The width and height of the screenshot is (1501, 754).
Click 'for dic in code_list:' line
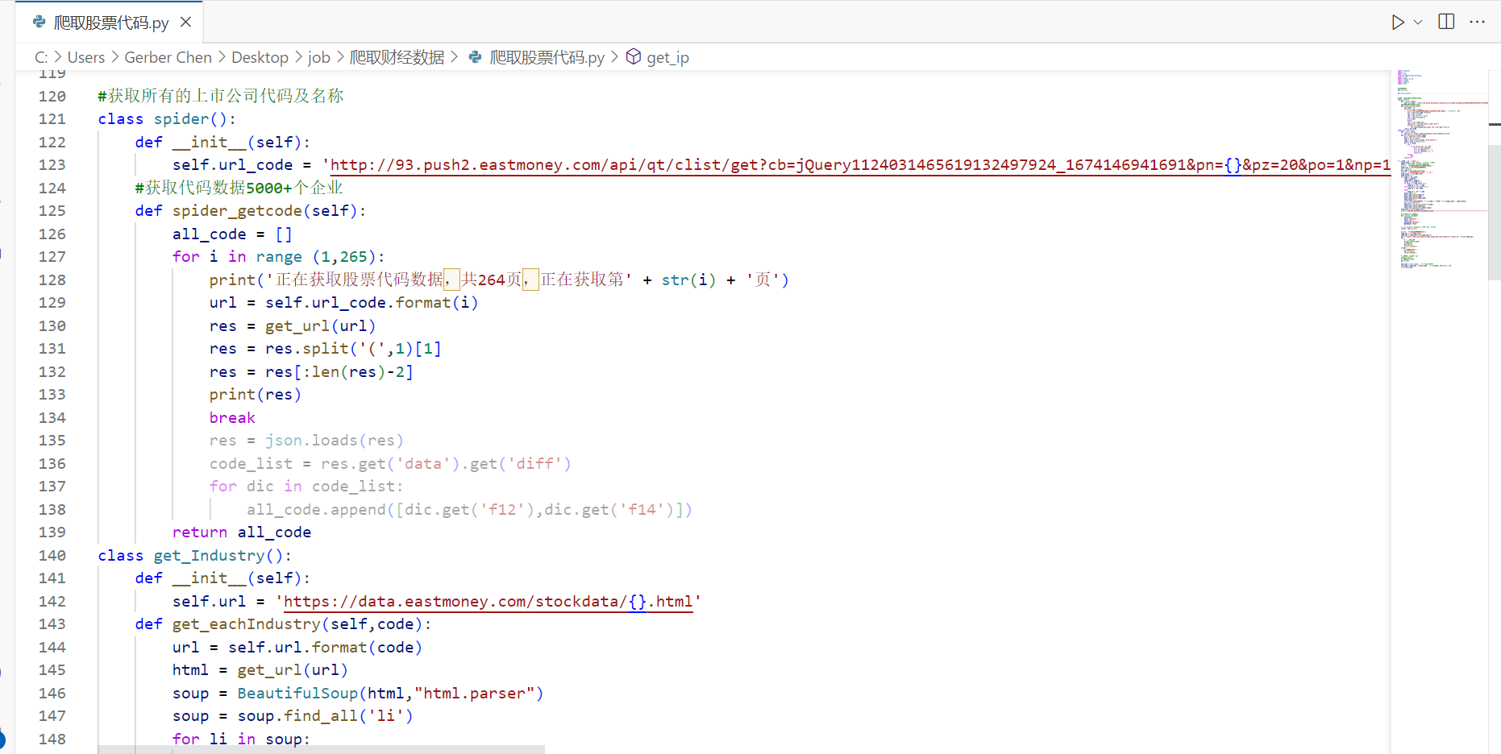tap(306, 487)
